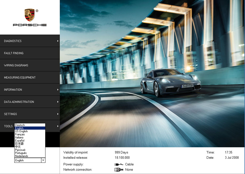Choose Nederlands in the language list
The width and height of the screenshot is (245, 174).
pos(30,156)
